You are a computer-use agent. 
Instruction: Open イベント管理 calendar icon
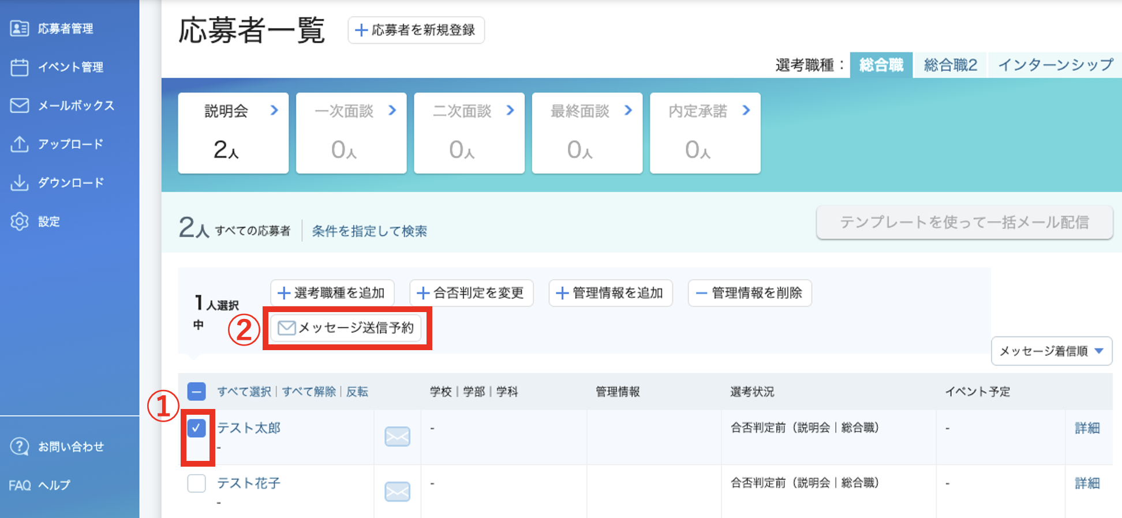[20, 67]
